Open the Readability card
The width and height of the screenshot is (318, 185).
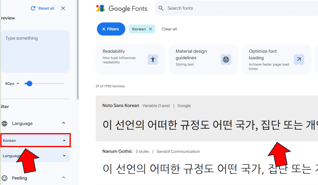[130, 60]
